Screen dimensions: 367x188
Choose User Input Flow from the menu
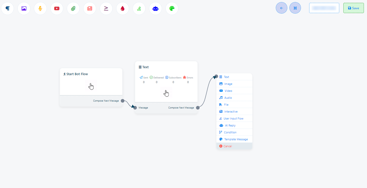[x=233, y=118]
